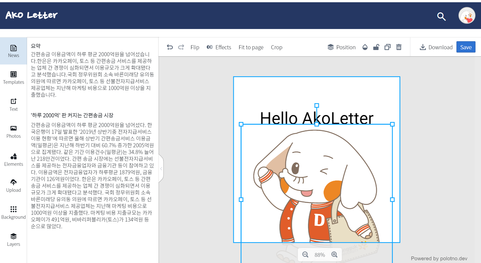
Task: Click the top-left corner handle of the image
Action: [241, 124]
